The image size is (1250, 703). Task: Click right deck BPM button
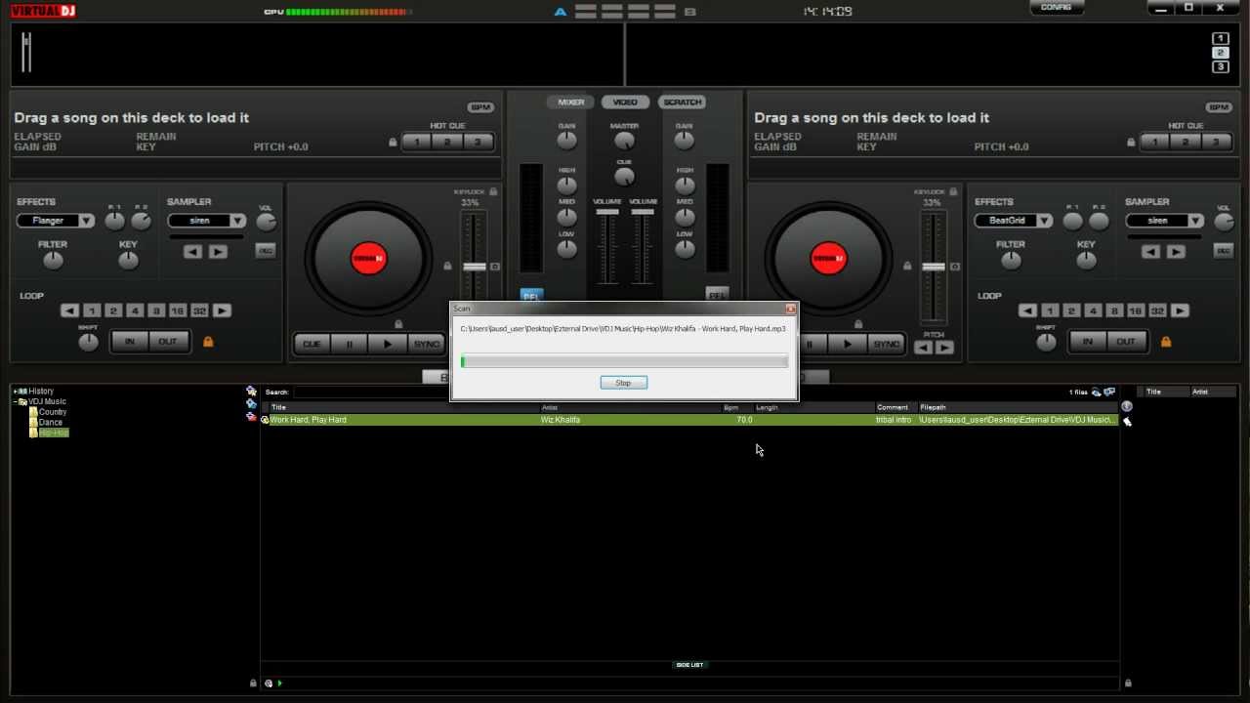(x=1219, y=107)
